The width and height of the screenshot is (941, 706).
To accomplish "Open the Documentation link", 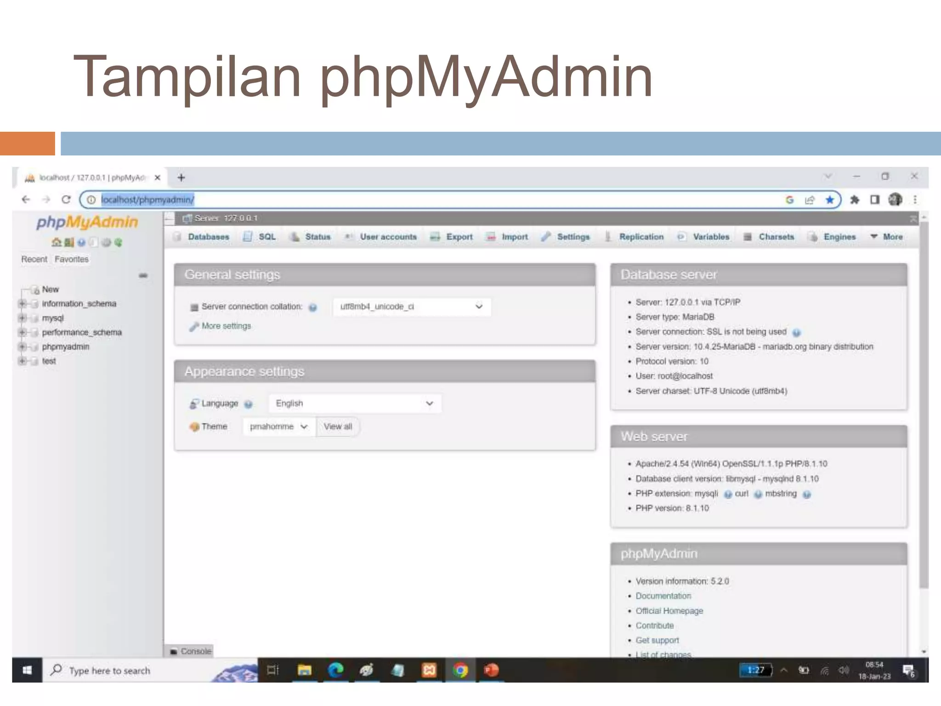I will (663, 596).
